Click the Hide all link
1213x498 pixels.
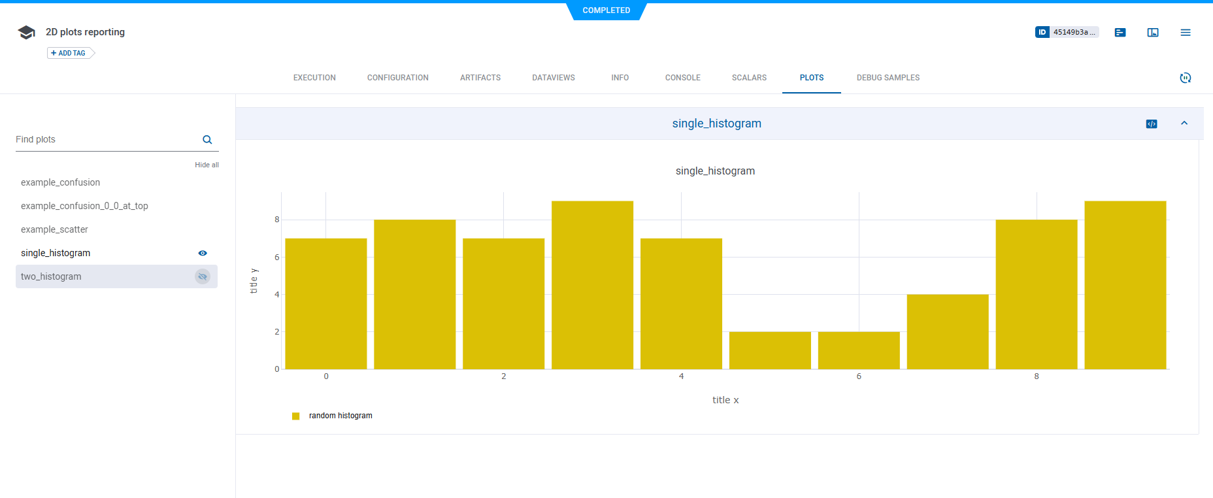click(x=207, y=165)
